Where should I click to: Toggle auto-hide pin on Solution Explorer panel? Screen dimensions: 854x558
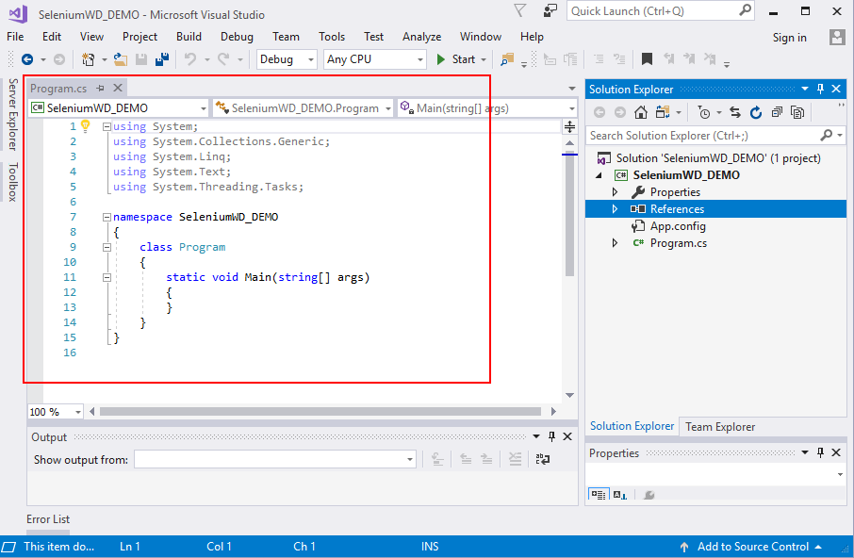[821, 89]
